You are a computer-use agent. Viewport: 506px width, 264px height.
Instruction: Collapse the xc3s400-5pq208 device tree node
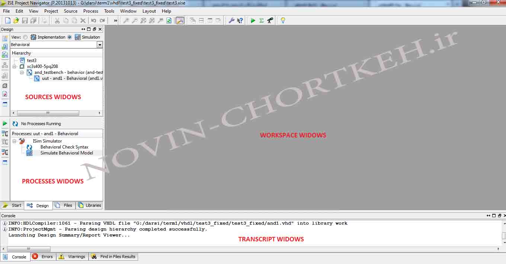click(x=14, y=66)
